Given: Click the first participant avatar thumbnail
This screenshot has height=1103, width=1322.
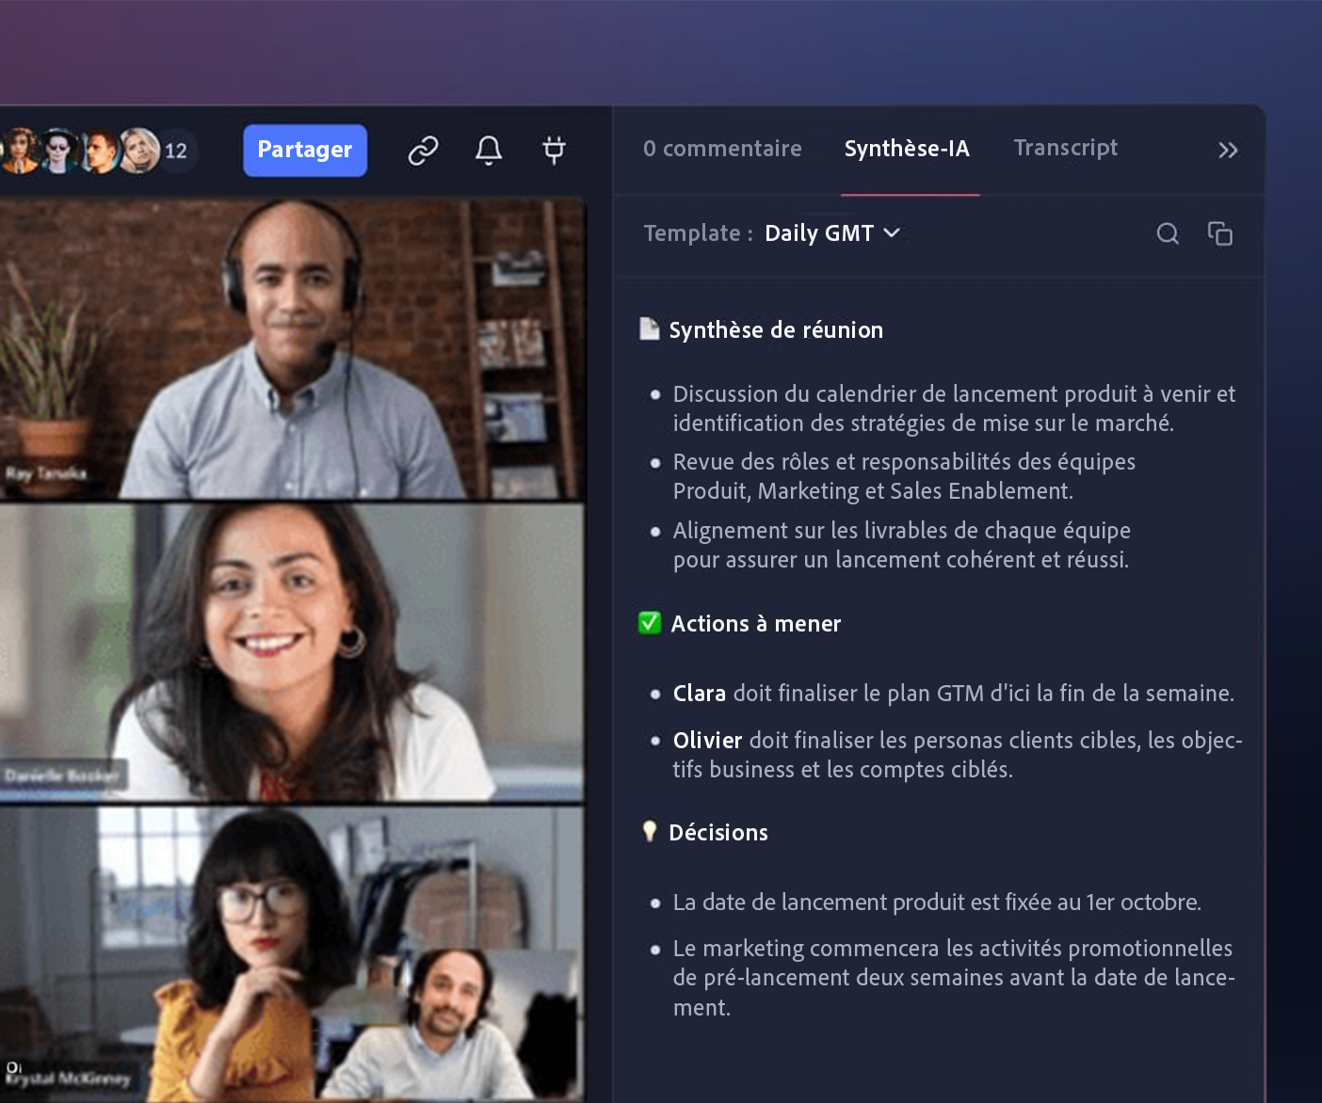Looking at the screenshot, I should point(21,150).
